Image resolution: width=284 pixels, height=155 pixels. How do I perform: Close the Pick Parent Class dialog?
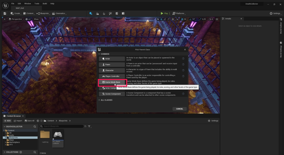[x=185, y=50]
